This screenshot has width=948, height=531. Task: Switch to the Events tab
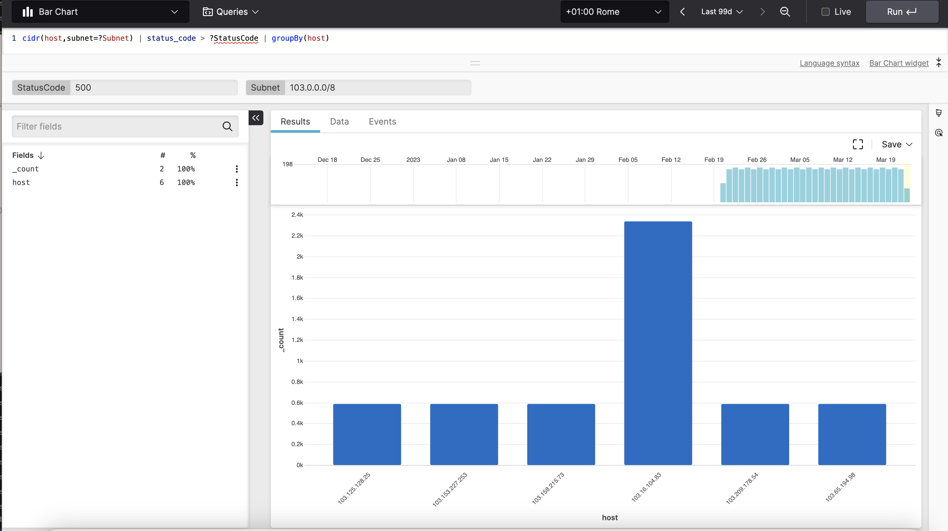[382, 121]
